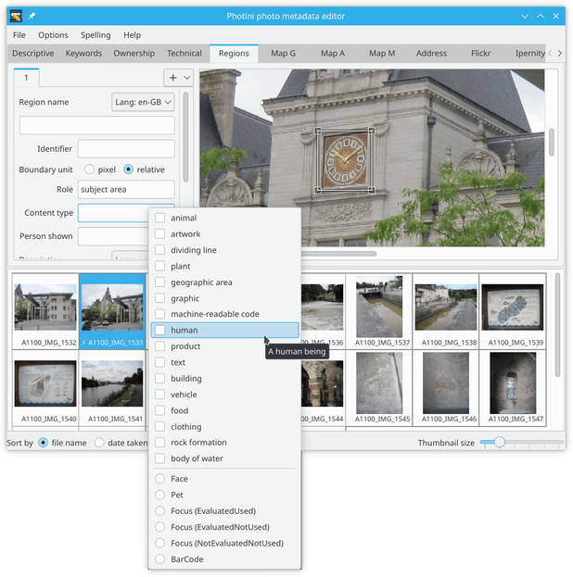The image size is (573, 577).
Task: Click the Identifier input field
Action: point(126,149)
